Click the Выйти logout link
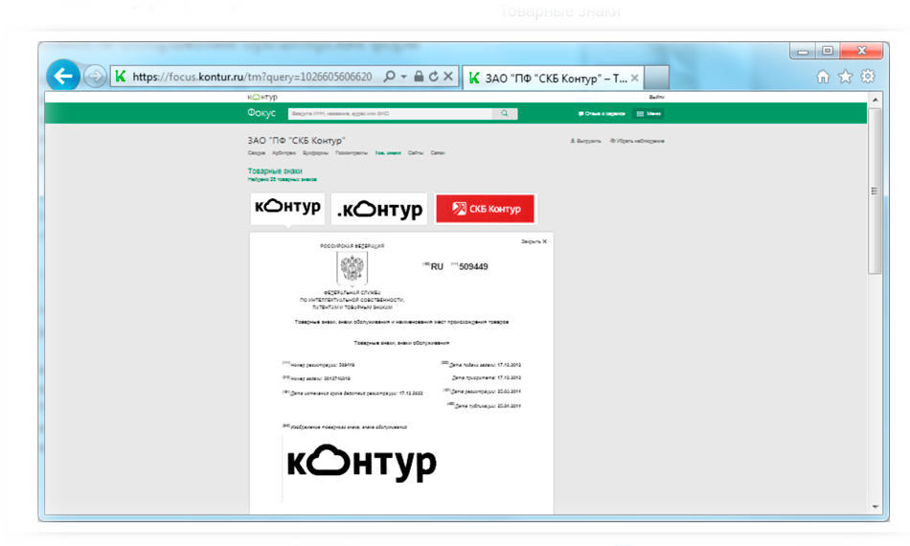910x546 pixels. (656, 97)
